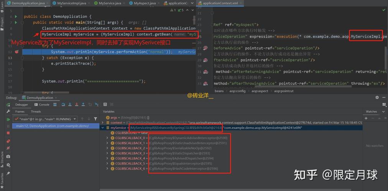Toggle the breakpoint on XML line 27

(206, 48)
